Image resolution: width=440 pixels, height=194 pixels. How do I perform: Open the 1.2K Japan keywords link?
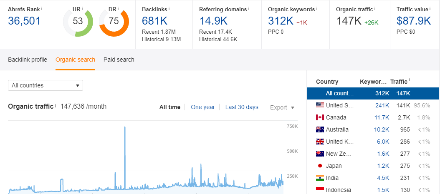(x=383, y=166)
